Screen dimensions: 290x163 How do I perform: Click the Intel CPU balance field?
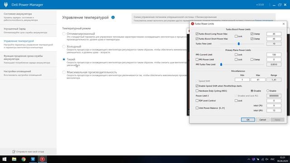pyautogui.click(x=274, y=105)
